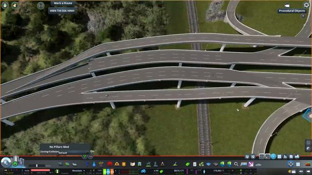This screenshot has width=312, height=175.
Task: Click the bulldozer icon
Action: click(x=308, y=164)
